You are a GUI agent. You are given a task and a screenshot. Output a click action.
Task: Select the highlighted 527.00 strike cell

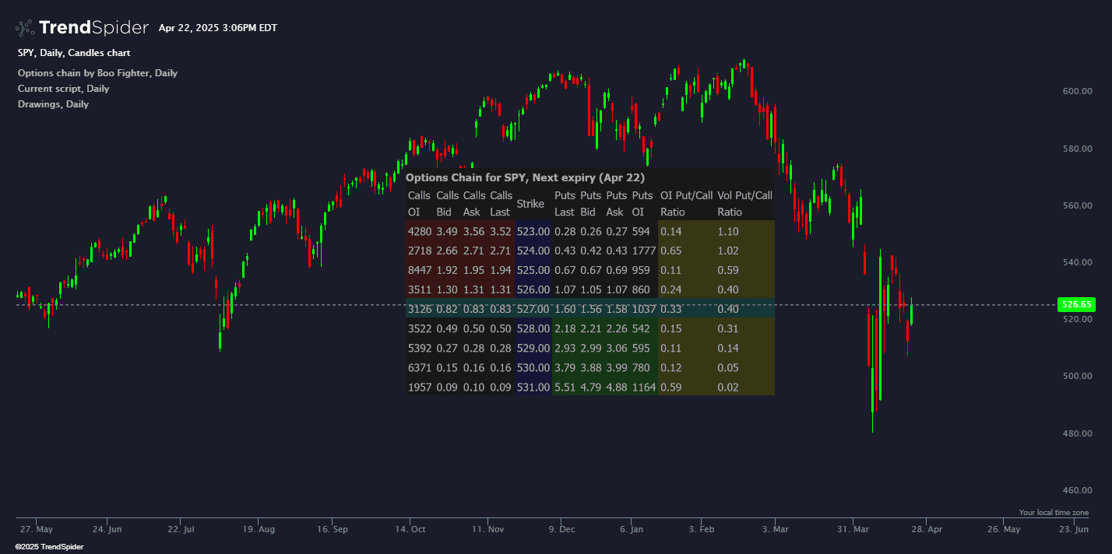pos(533,309)
